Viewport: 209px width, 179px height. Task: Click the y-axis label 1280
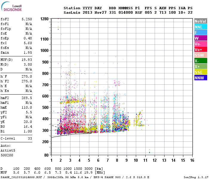tap(44, 19)
